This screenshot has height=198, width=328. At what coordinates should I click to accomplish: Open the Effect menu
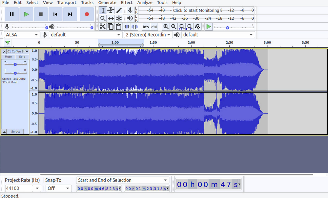point(127,3)
